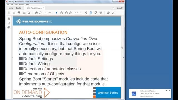The height and width of the screenshot is (100, 178).
Task: Choose the Selection arrow tool
Action: [56, 13]
